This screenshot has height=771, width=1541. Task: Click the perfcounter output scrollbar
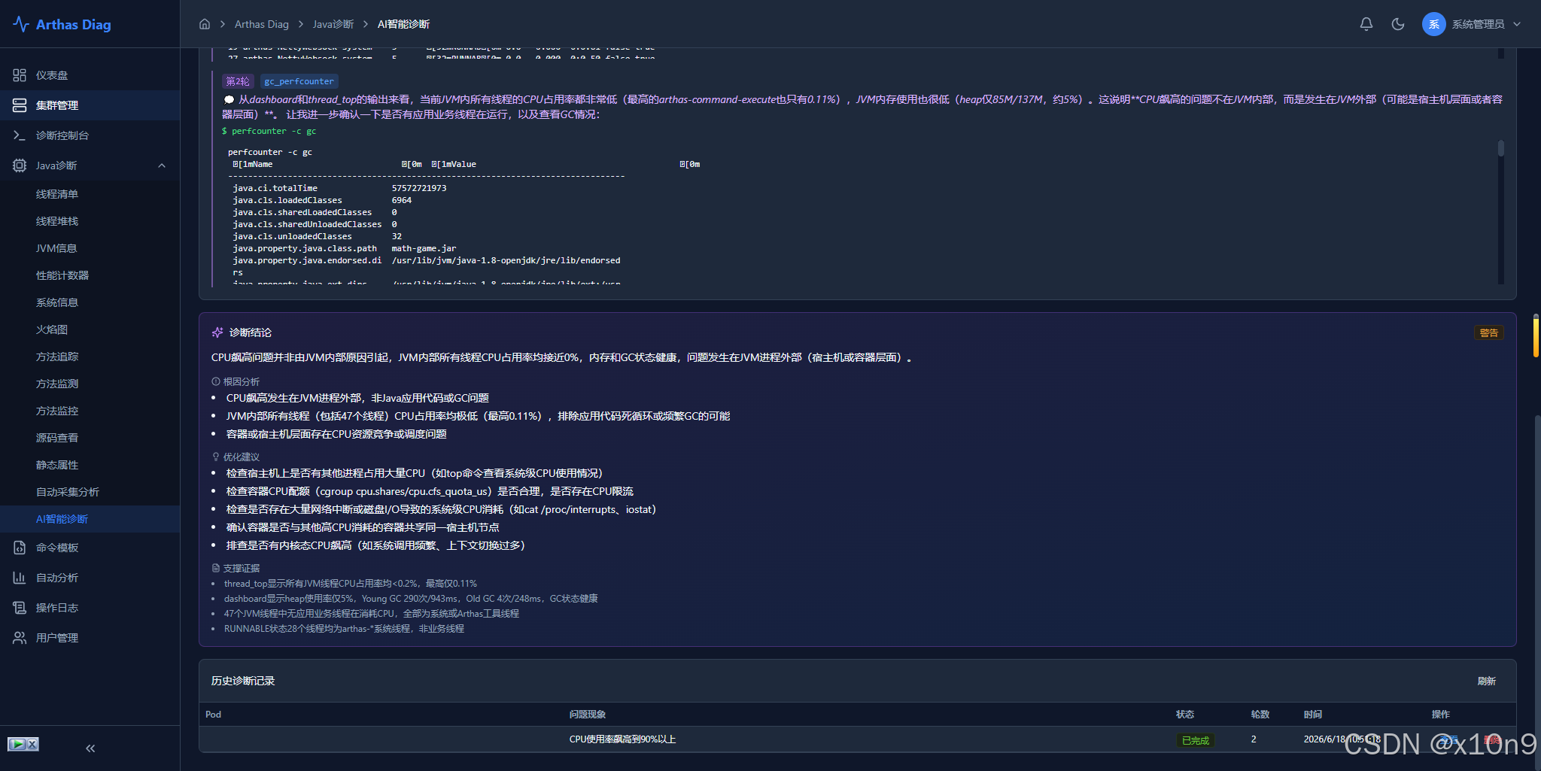pyautogui.click(x=1501, y=148)
